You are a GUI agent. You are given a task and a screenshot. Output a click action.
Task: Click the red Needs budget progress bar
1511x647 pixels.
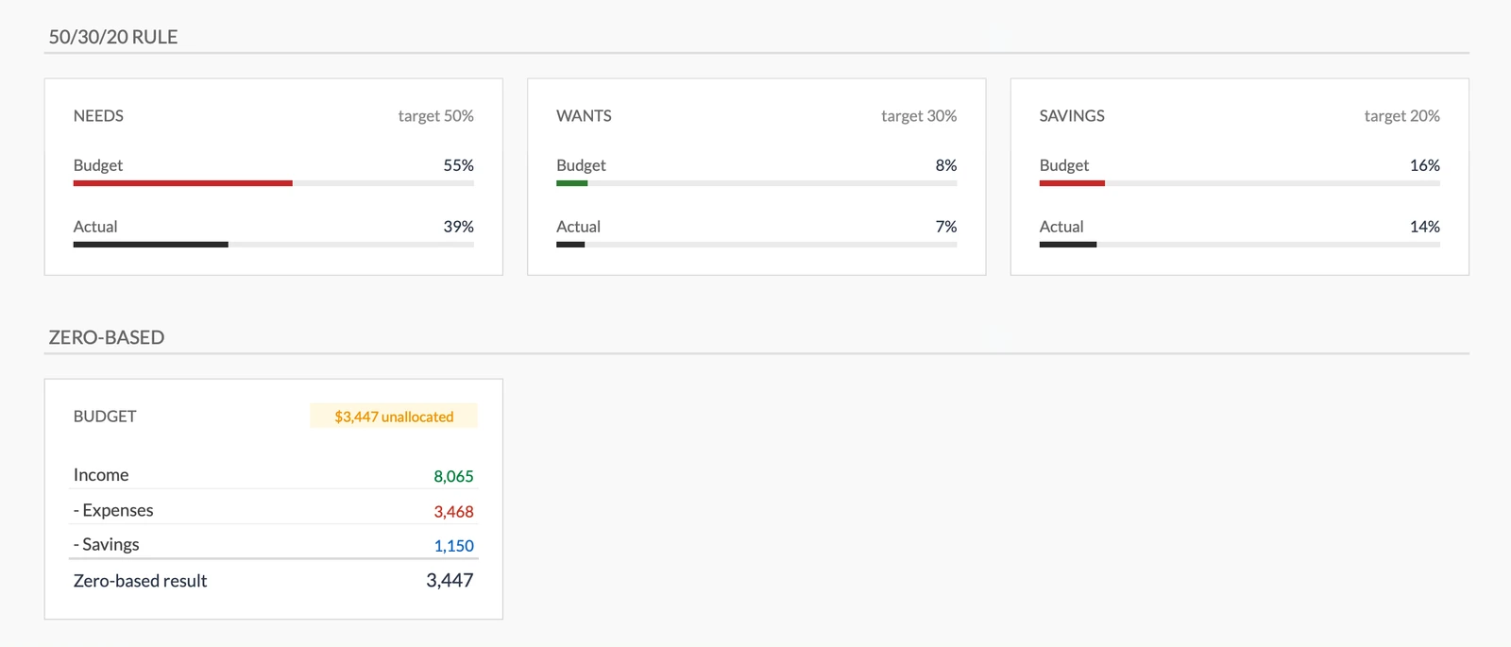coord(182,183)
